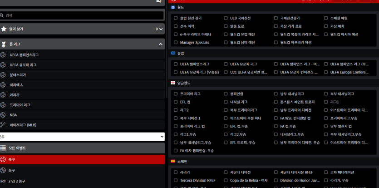Click the England flag icon beside 잉글랜드
This screenshot has width=379, height=188.
click(x=173, y=83)
